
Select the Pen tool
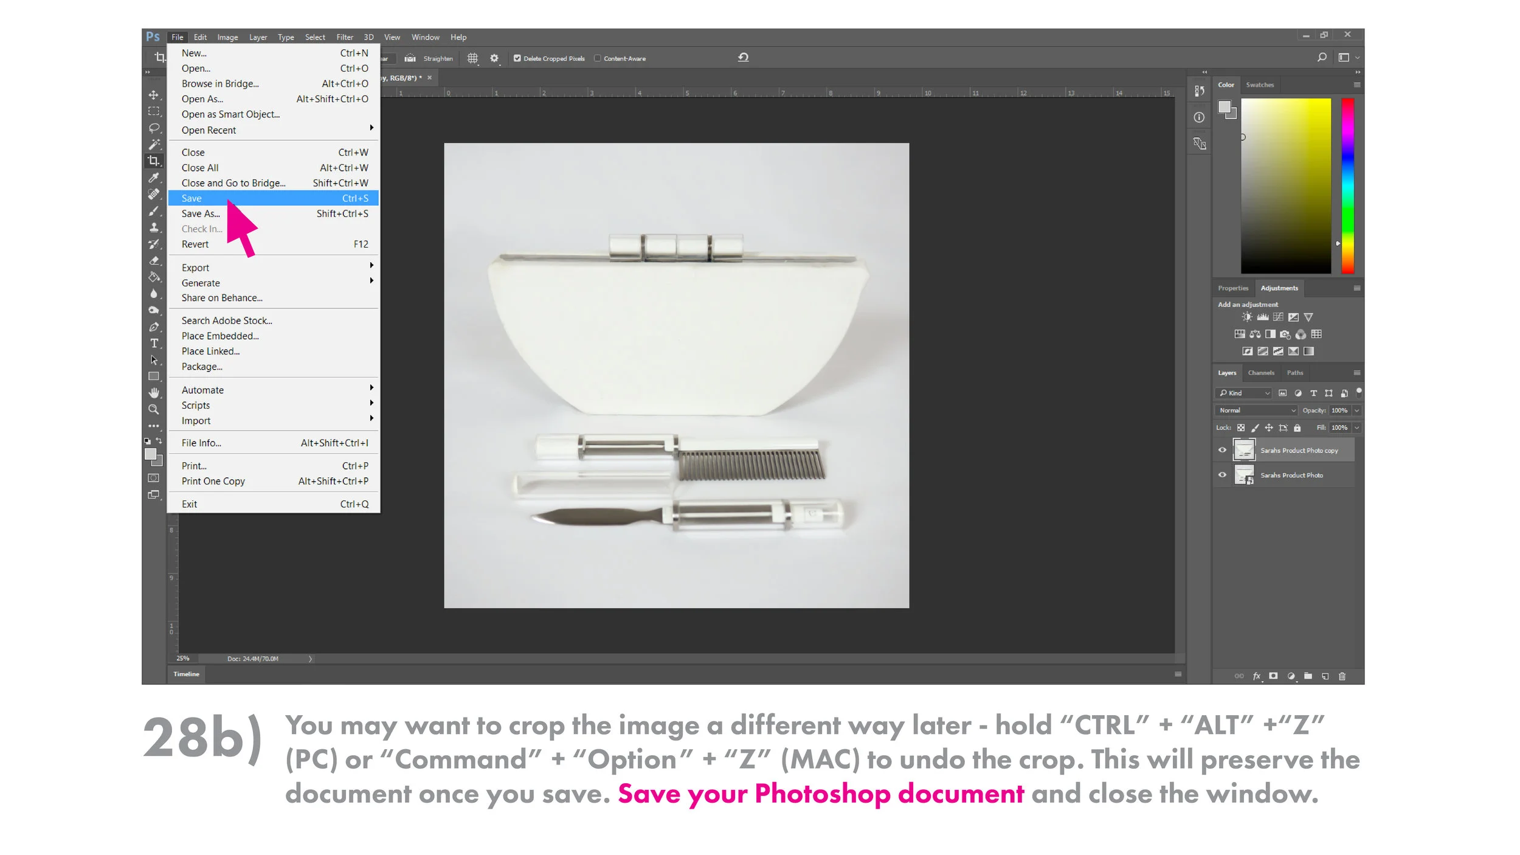pyautogui.click(x=154, y=327)
